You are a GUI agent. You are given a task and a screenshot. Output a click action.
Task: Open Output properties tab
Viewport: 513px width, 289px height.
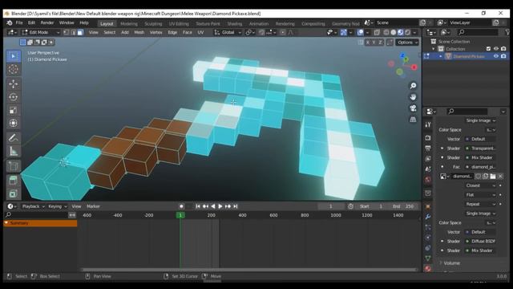[x=428, y=149]
